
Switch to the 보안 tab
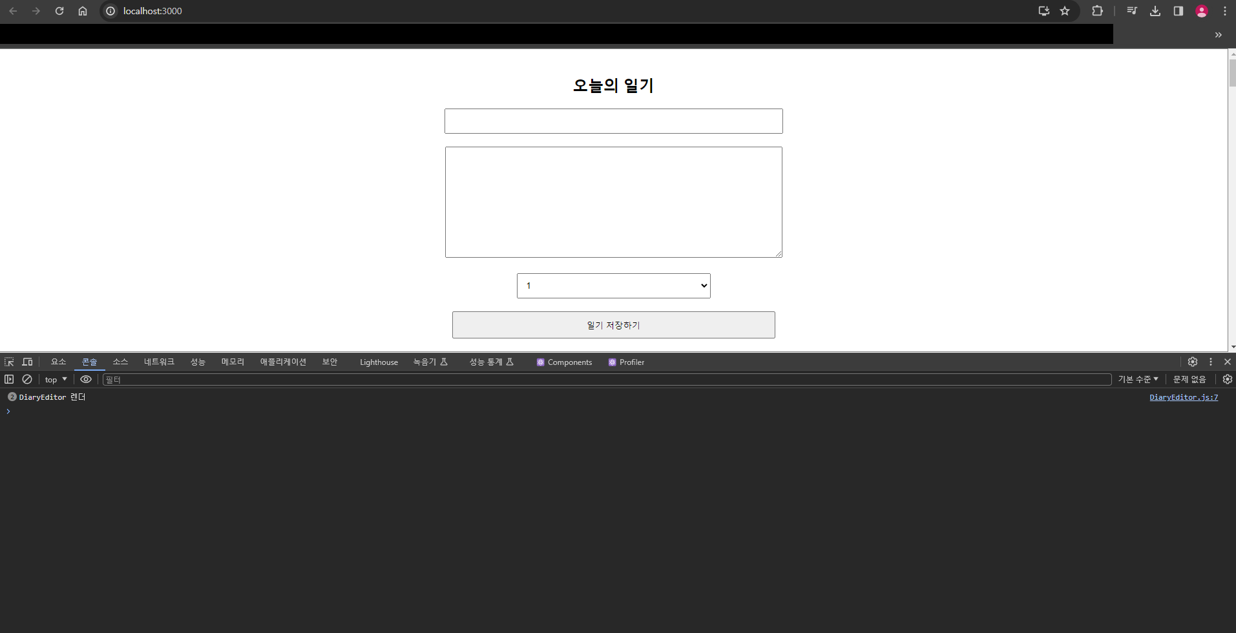pos(330,362)
